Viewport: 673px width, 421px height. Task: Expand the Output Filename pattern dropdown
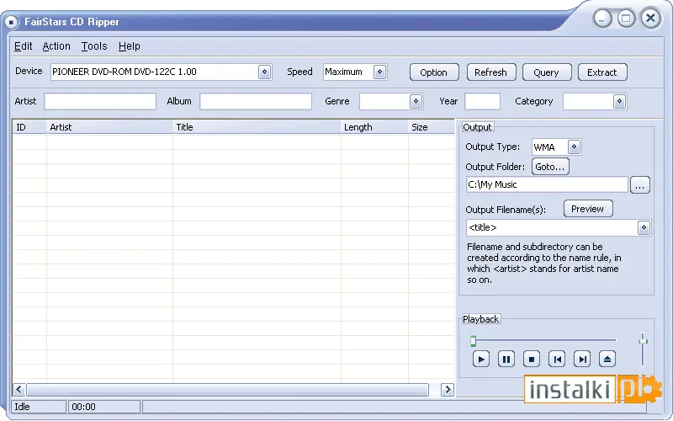point(644,227)
